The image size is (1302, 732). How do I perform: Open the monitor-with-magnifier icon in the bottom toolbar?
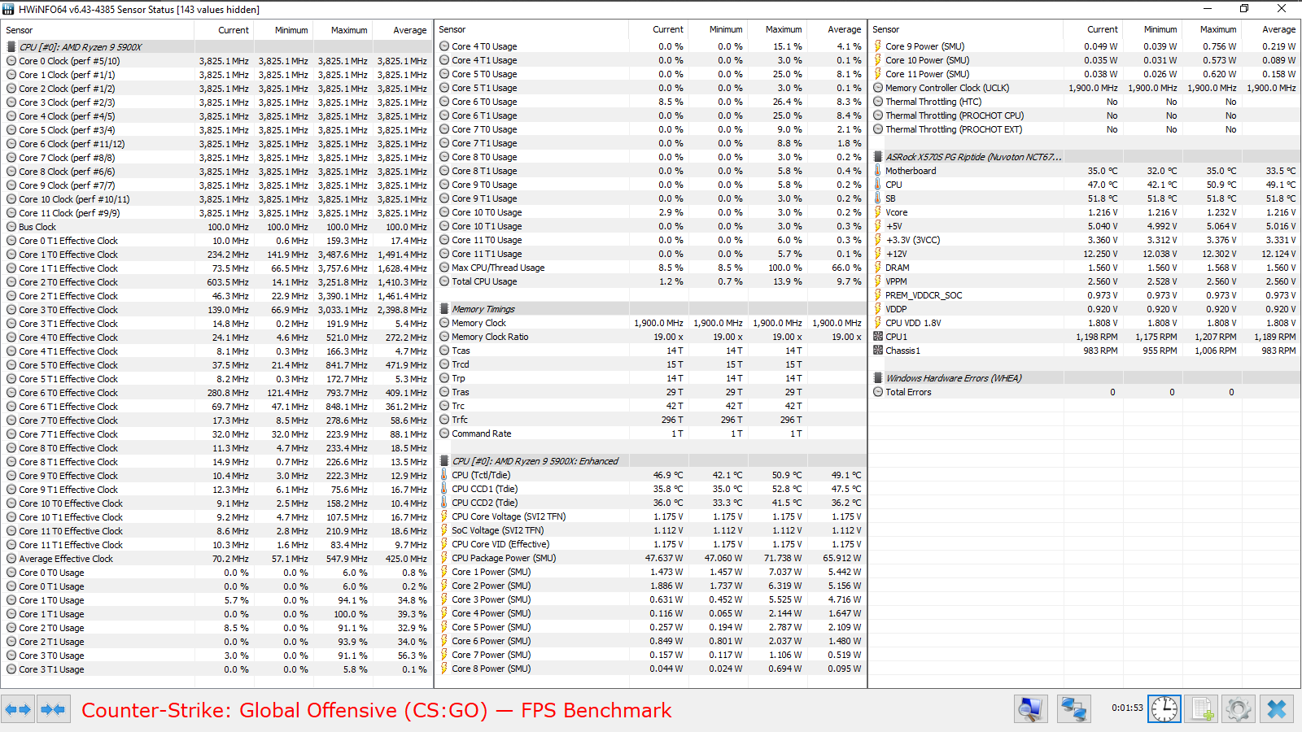[1030, 709]
